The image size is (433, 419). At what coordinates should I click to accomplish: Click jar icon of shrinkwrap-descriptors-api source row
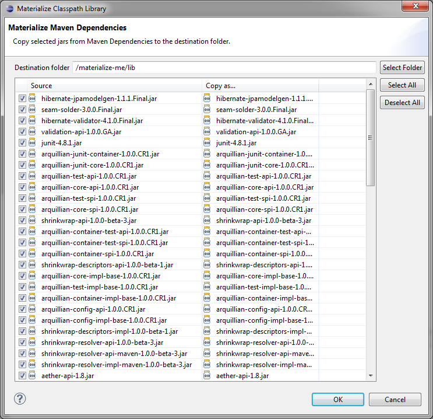point(32,264)
